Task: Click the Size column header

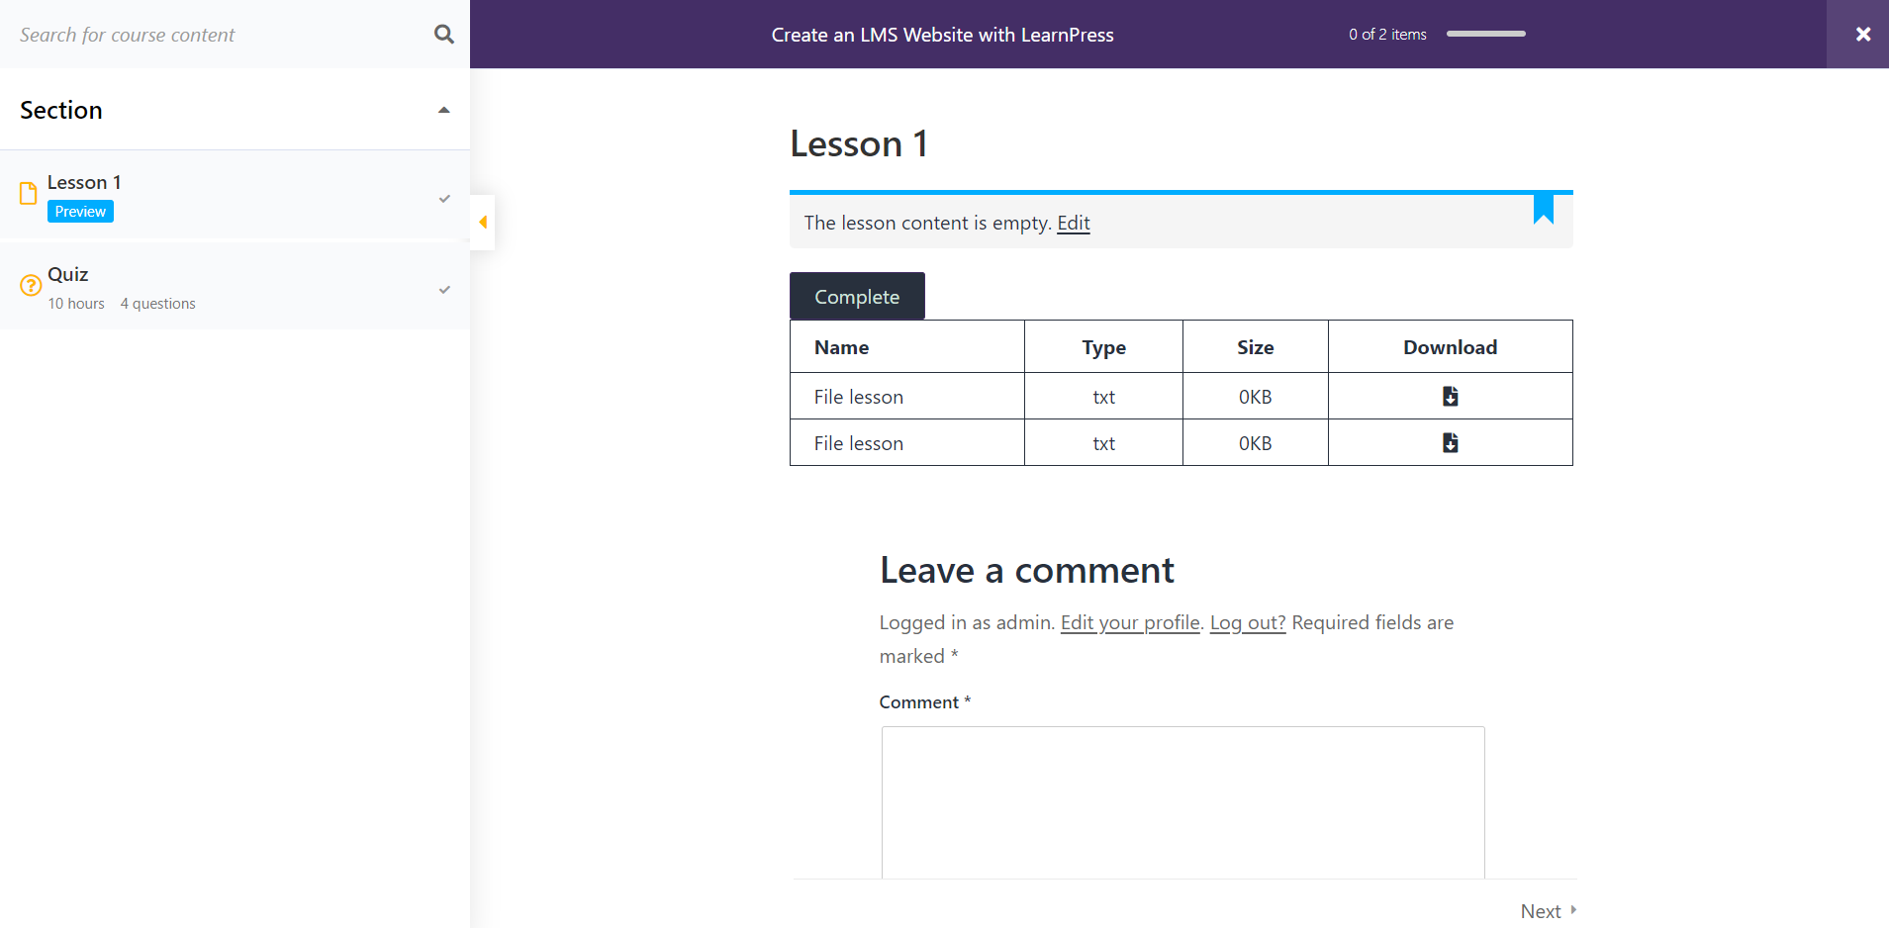Action: click(1255, 347)
